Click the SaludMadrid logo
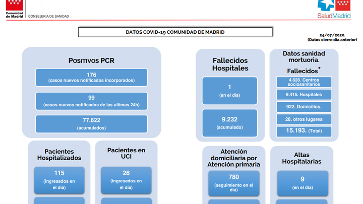 click(333, 9)
